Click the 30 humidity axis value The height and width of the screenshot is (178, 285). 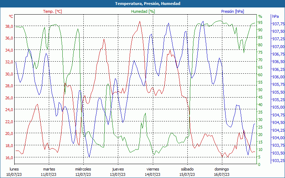click(x=260, y=120)
